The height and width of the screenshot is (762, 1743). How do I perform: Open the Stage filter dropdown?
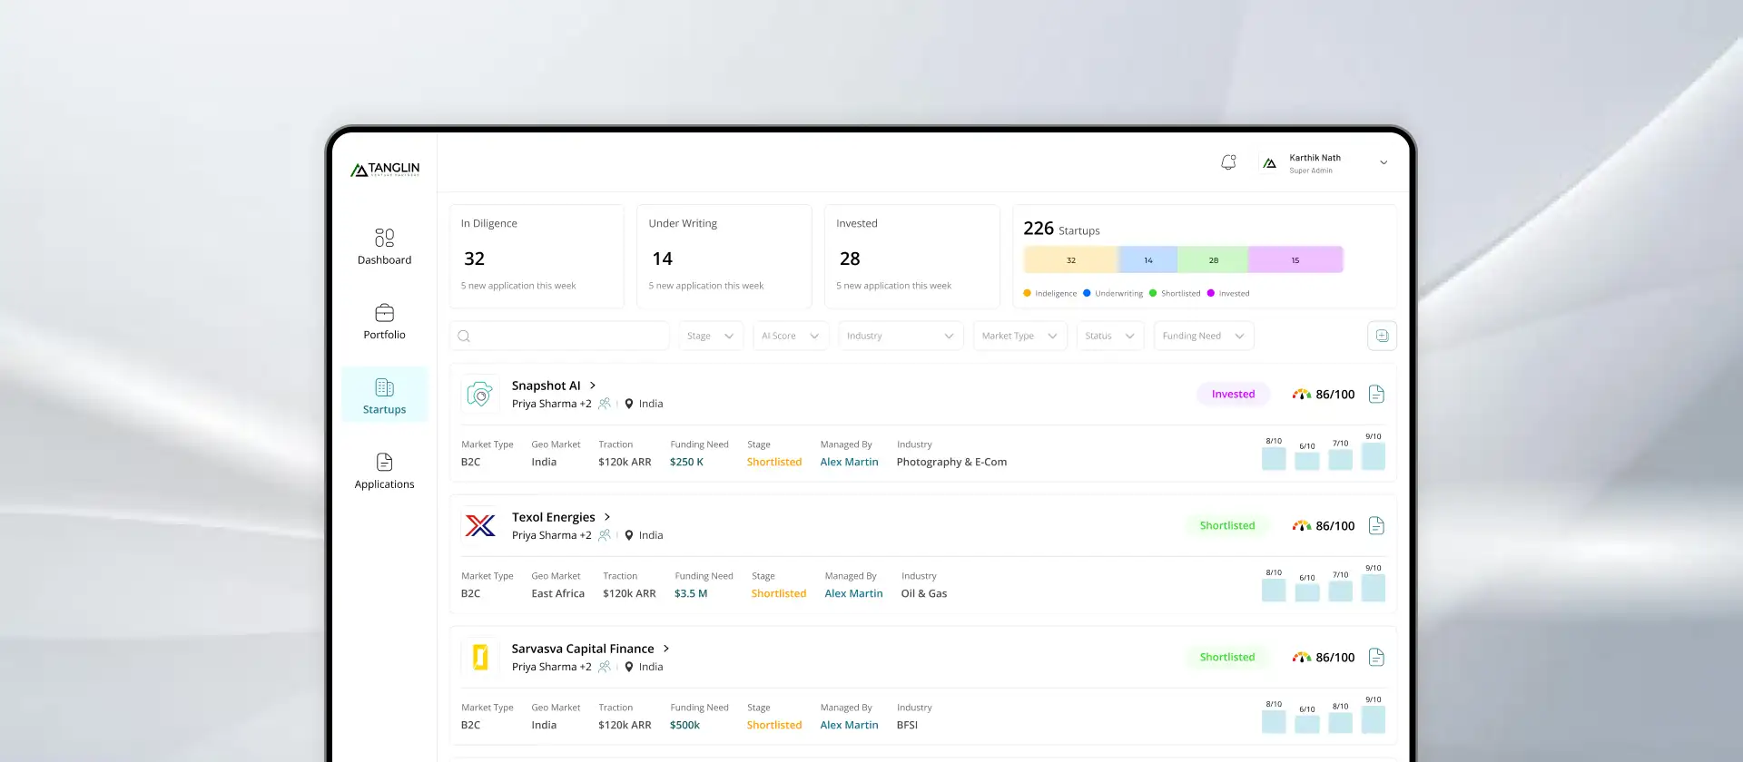(x=711, y=336)
